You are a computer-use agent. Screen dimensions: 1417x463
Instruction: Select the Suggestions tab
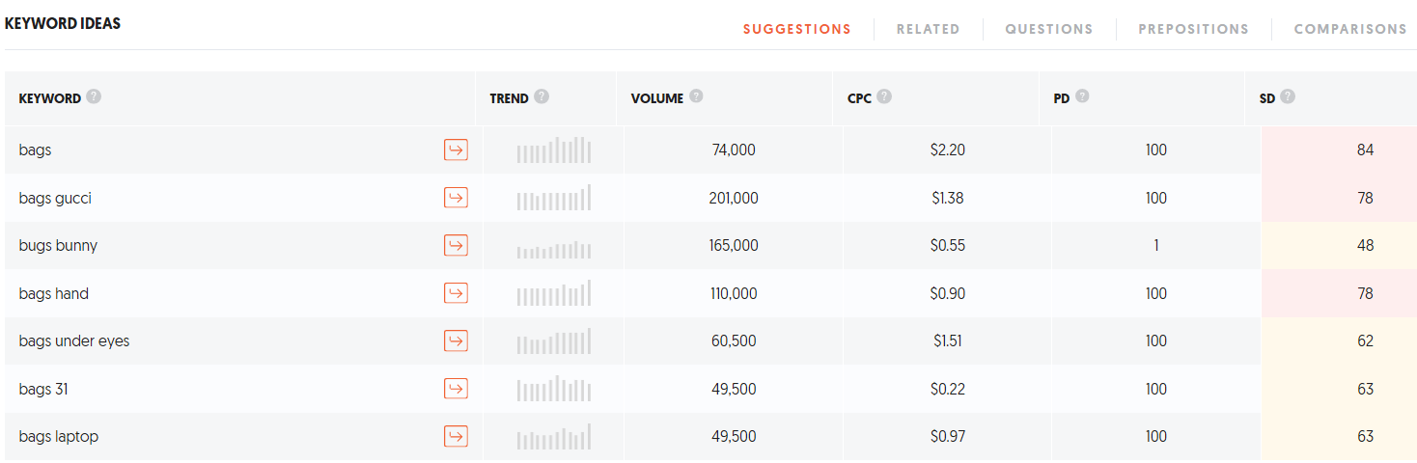[x=797, y=29]
